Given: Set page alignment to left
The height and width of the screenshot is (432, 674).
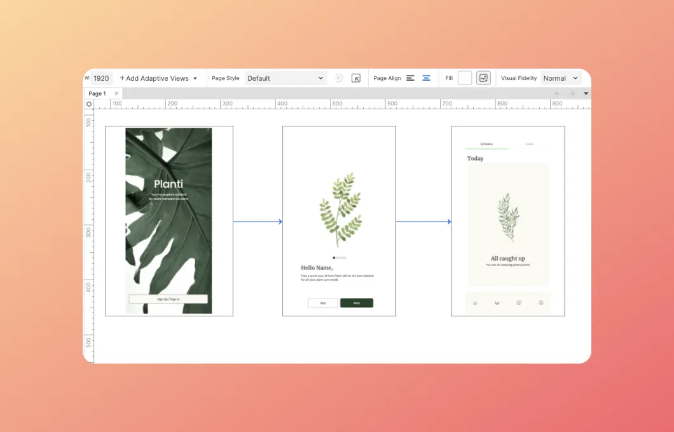Looking at the screenshot, I should pos(410,78).
